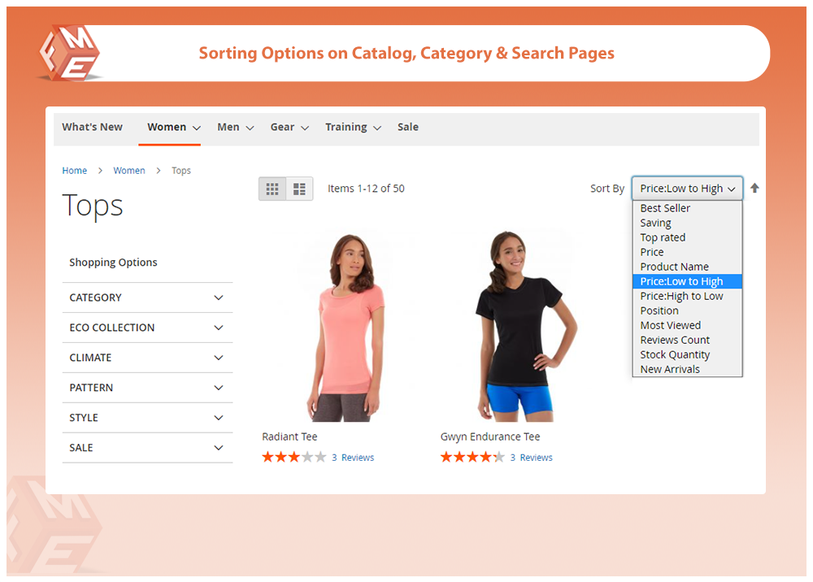813x582 pixels.
Task: Expand the CATEGORY filter
Action: coord(147,298)
